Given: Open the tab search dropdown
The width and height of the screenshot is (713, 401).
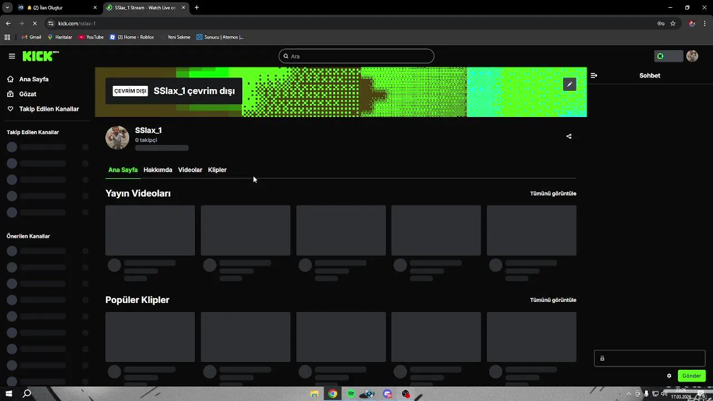Looking at the screenshot, I should (7, 8).
